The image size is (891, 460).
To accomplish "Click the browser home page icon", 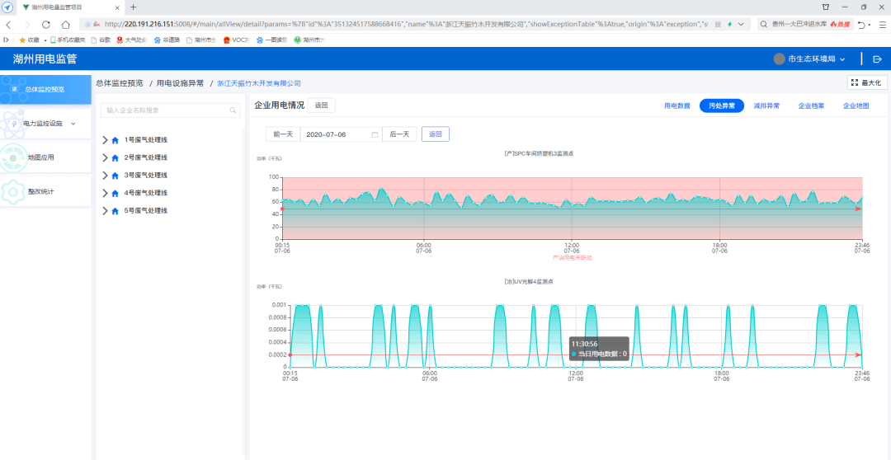I will [x=65, y=24].
